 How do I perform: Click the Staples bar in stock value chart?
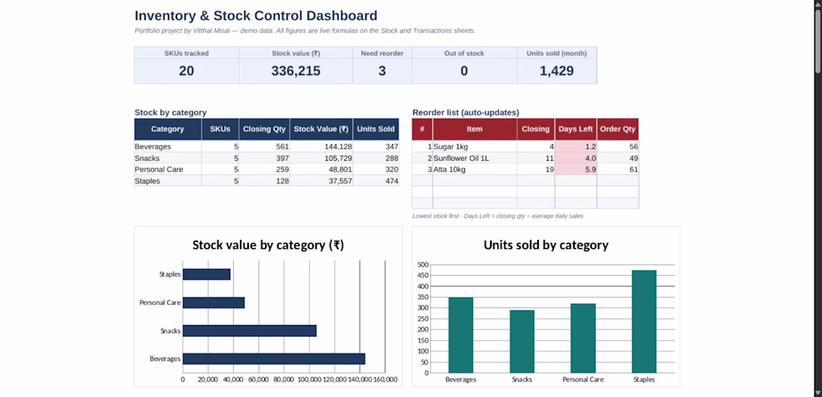pyautogui.click(x=206, y=274)
